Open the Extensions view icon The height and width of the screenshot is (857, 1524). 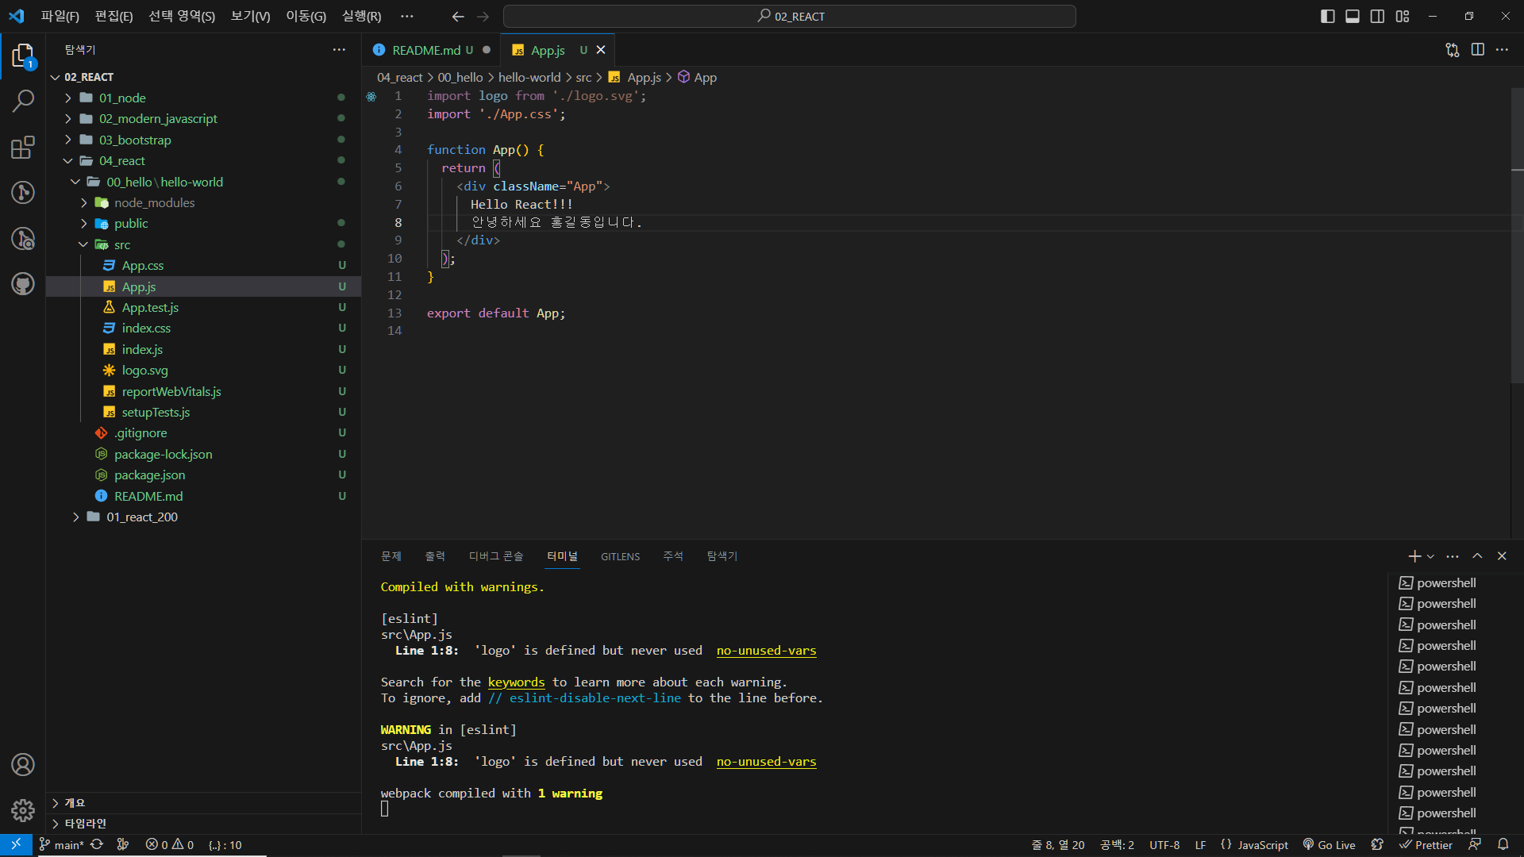[x=23, y=147]
